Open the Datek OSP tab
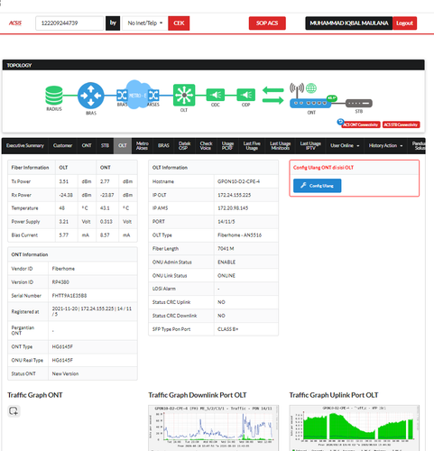 (184, 145)
